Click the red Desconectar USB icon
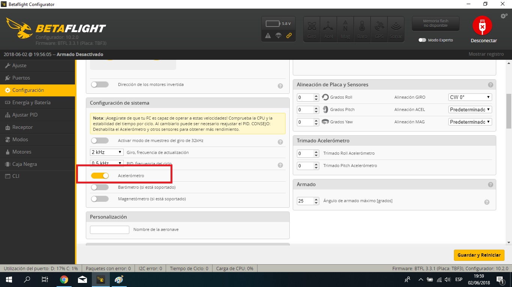The height and width of the screenshot is (287, 512). tap(482, 26)
